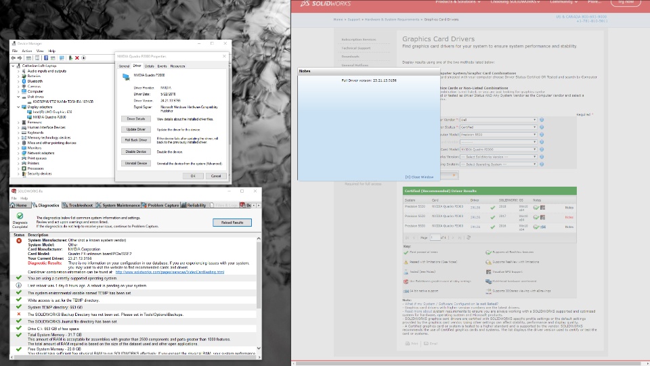Click the [X] Close Window link in Notes popup
Viewport: 650px width, 366px height.
pyautogui.click(x=419, y=177)
